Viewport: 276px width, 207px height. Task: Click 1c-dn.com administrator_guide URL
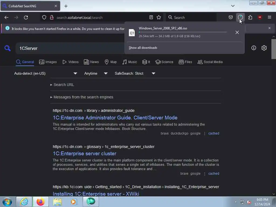[x=94, y=111]
